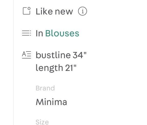
Task: Click the word "In" before Blouses
Action: click(x=39, y=33)
